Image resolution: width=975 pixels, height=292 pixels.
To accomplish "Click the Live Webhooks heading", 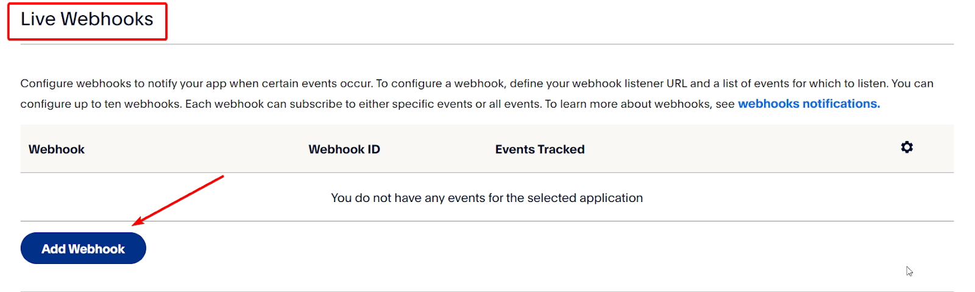I will (x=87, y=19).
